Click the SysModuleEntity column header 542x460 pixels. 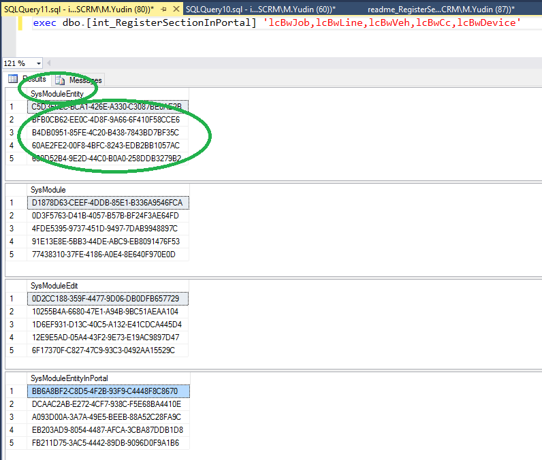point(108,94)
